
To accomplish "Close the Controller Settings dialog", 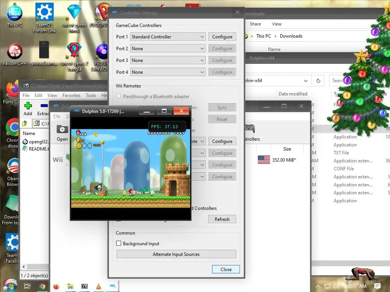I will point(226,270).
